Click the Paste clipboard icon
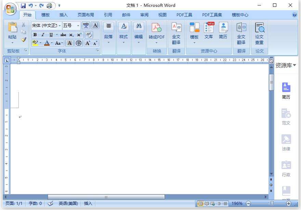This screenshot has width=301, height=210. (x=12, y=27)
